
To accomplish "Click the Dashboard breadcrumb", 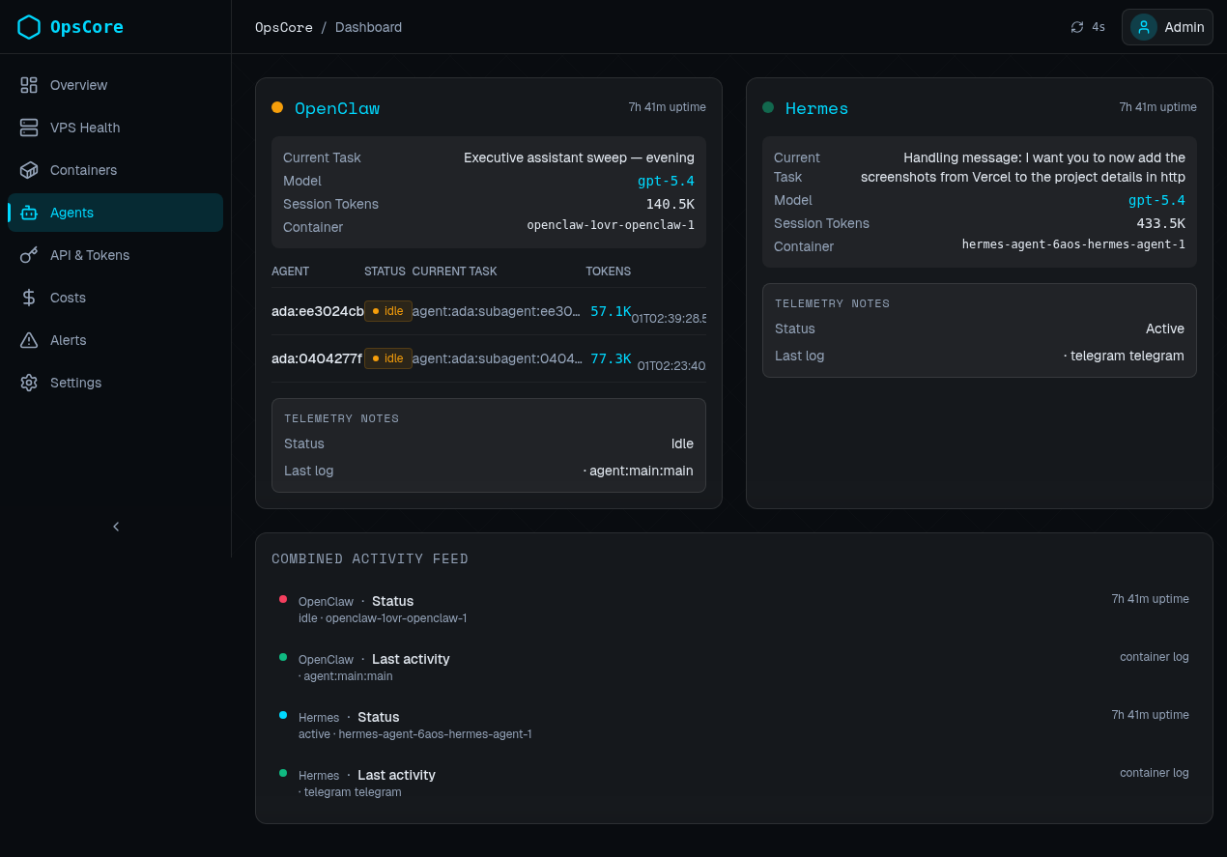I will click(368, 27).
